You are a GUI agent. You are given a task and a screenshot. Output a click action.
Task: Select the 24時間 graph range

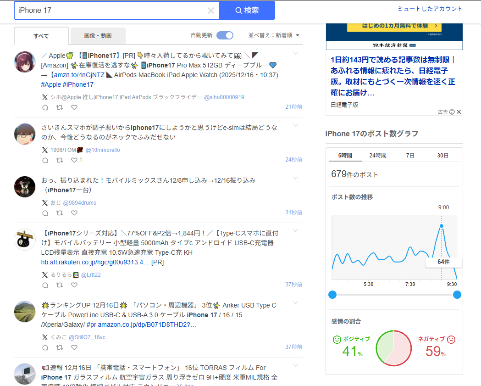pyautogui.click(x=377, y=155)
